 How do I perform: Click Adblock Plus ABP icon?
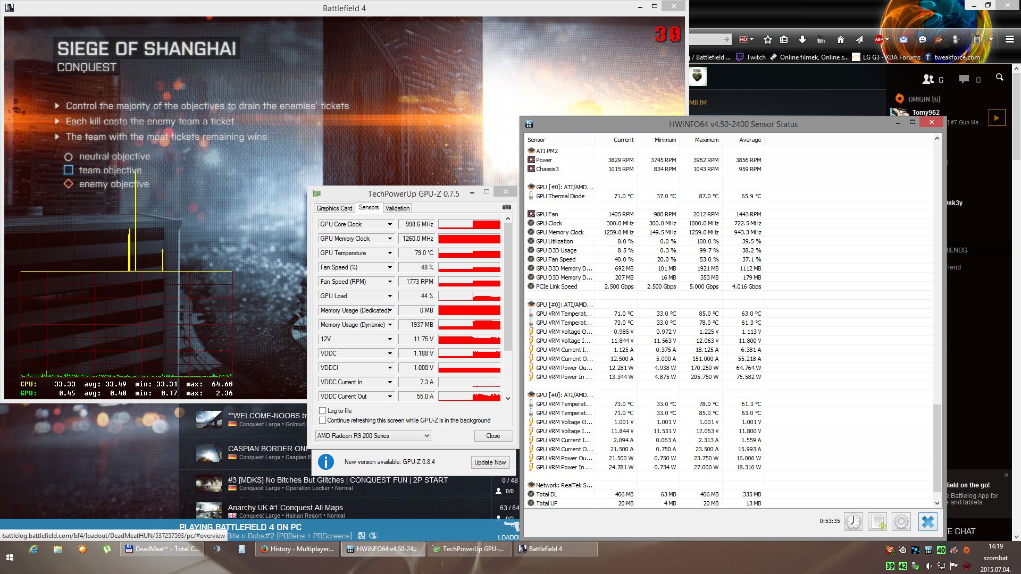point(879,39)
